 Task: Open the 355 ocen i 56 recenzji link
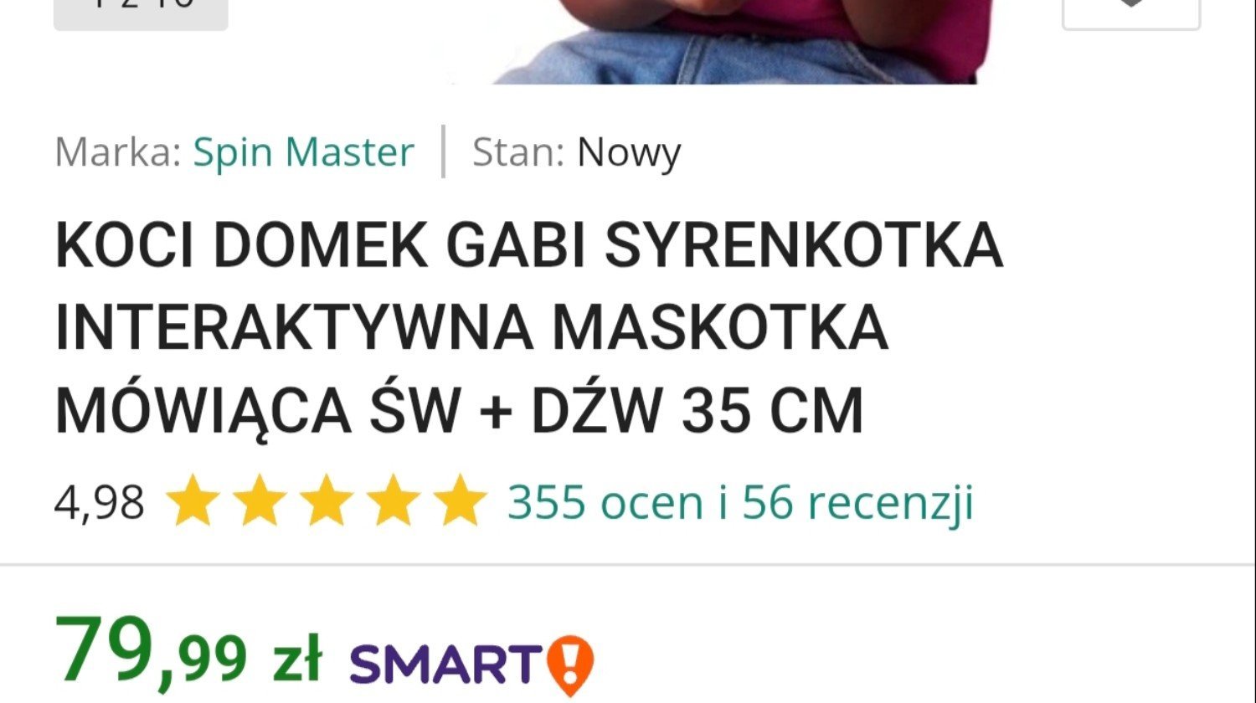pyautogui.click(x=740, y=502)
